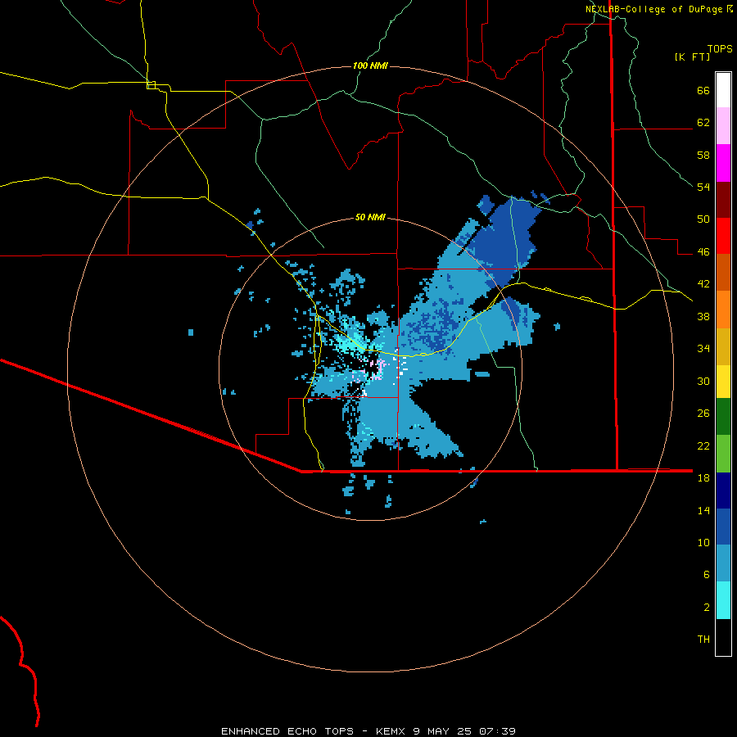Click the dark orange 42-46 legend swatch

pyautogui.click(x=723, y=272)
